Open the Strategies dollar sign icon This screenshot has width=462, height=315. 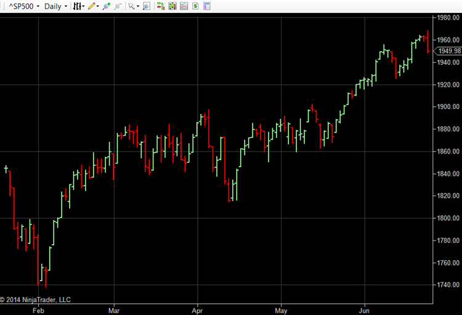coord(195,6)
